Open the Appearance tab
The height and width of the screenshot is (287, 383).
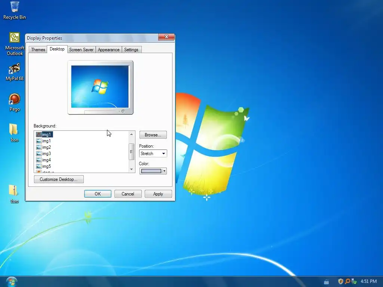point(109,50)
